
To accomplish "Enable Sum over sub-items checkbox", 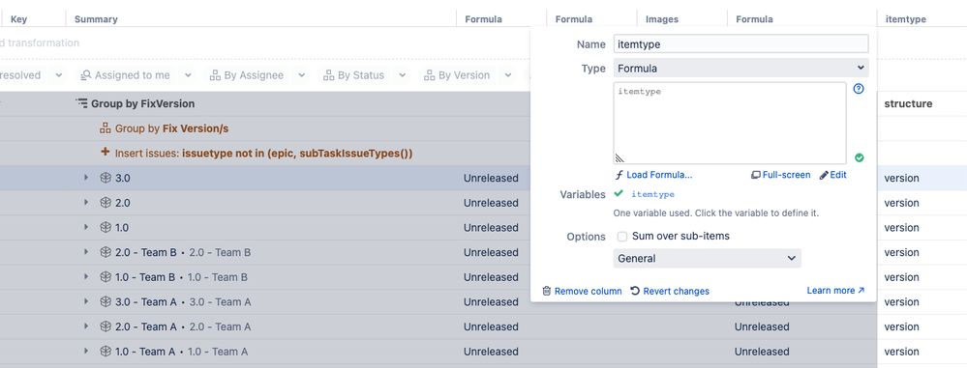I will (x=622, y=237).
